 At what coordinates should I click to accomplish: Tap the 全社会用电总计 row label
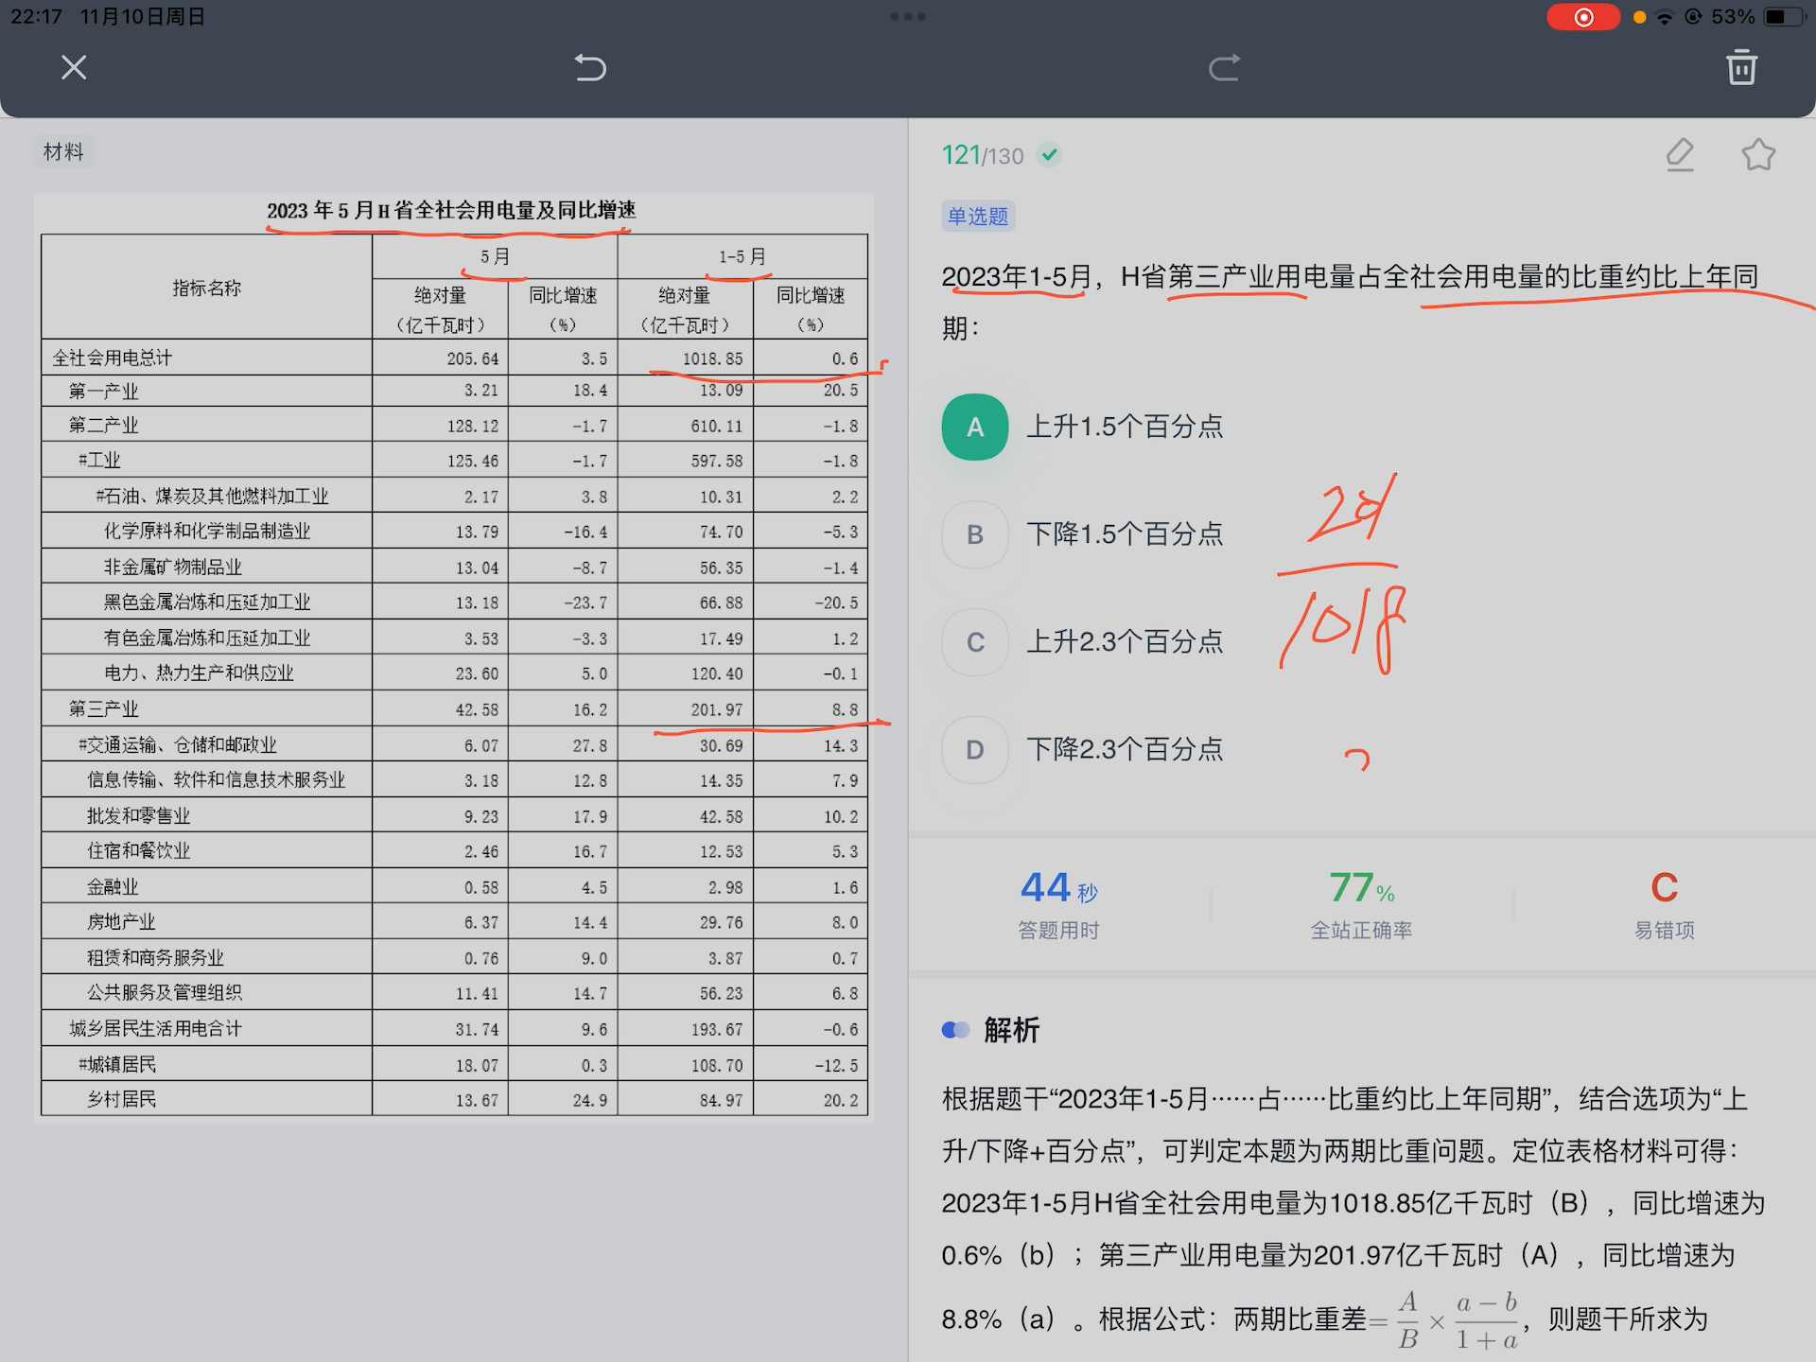pos(113,358)
